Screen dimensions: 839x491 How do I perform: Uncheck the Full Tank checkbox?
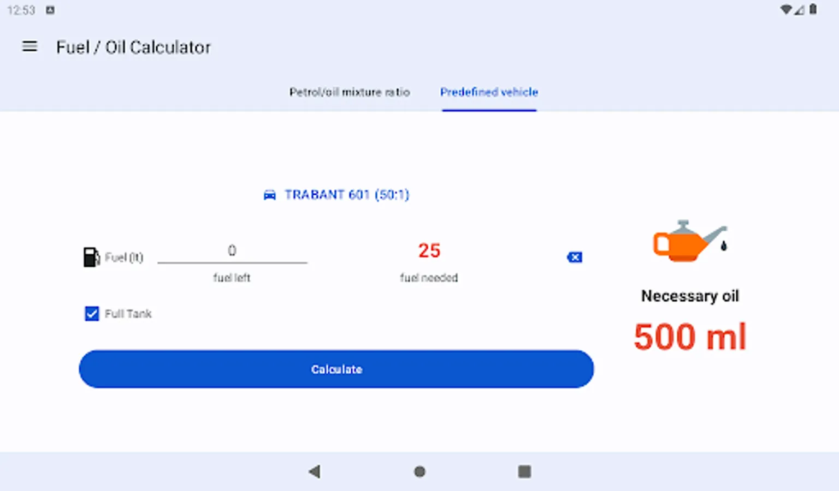coord(92,314)
